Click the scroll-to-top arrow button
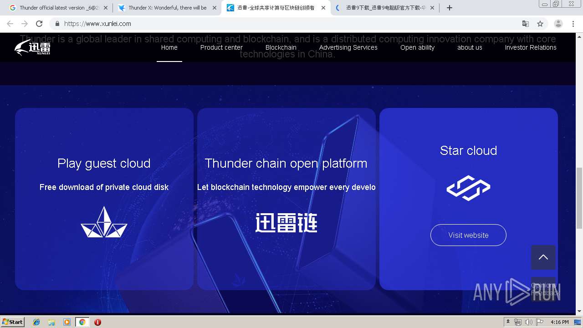Viewport: 583px width, 328px height. [543, 257]
